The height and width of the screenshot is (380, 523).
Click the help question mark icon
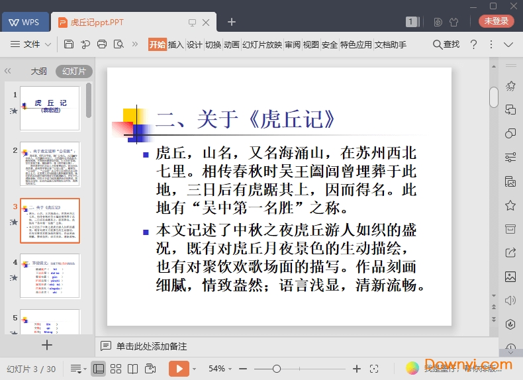473,44
